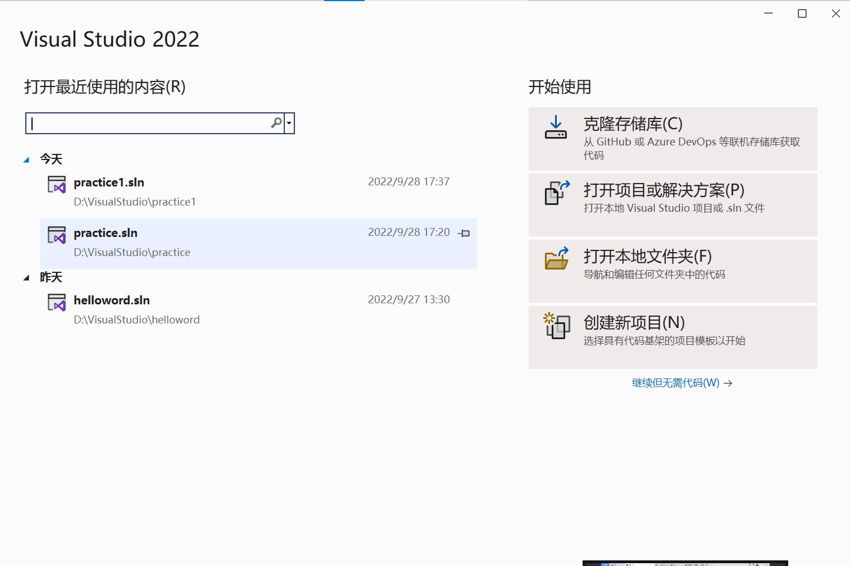
Task: Choose 打开本地文件夹(F)
Action: [x=672, y=271]
